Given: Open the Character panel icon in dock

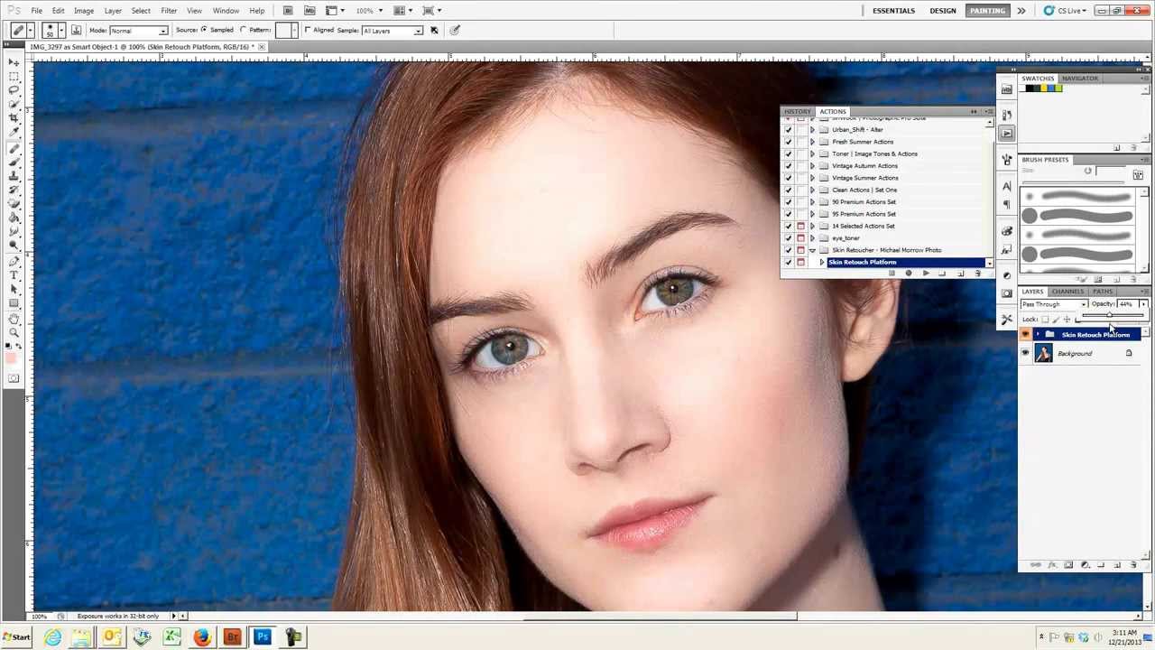Looking at the screenshot, I should (x=1007, y=186).
